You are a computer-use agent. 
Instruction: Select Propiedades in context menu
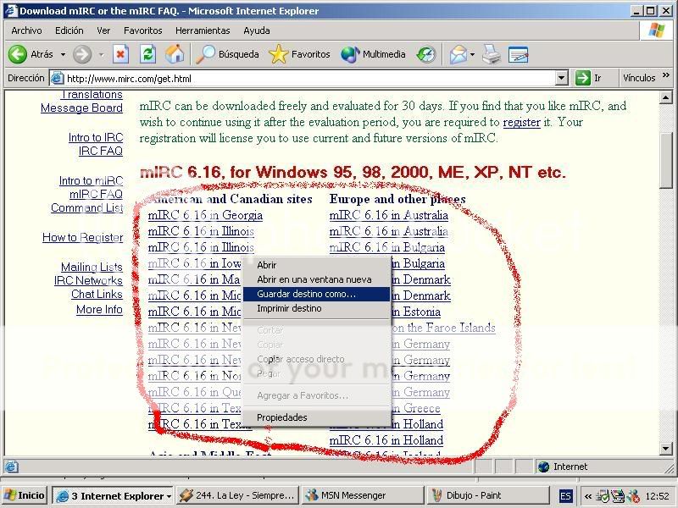coord(316,417)
